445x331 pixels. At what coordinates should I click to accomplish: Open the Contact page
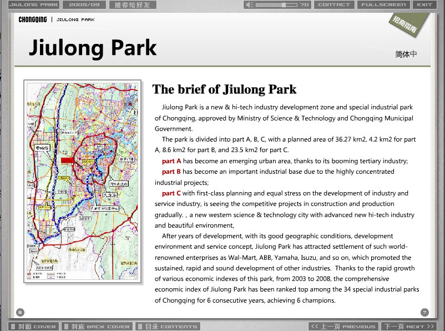coord(334,4)
